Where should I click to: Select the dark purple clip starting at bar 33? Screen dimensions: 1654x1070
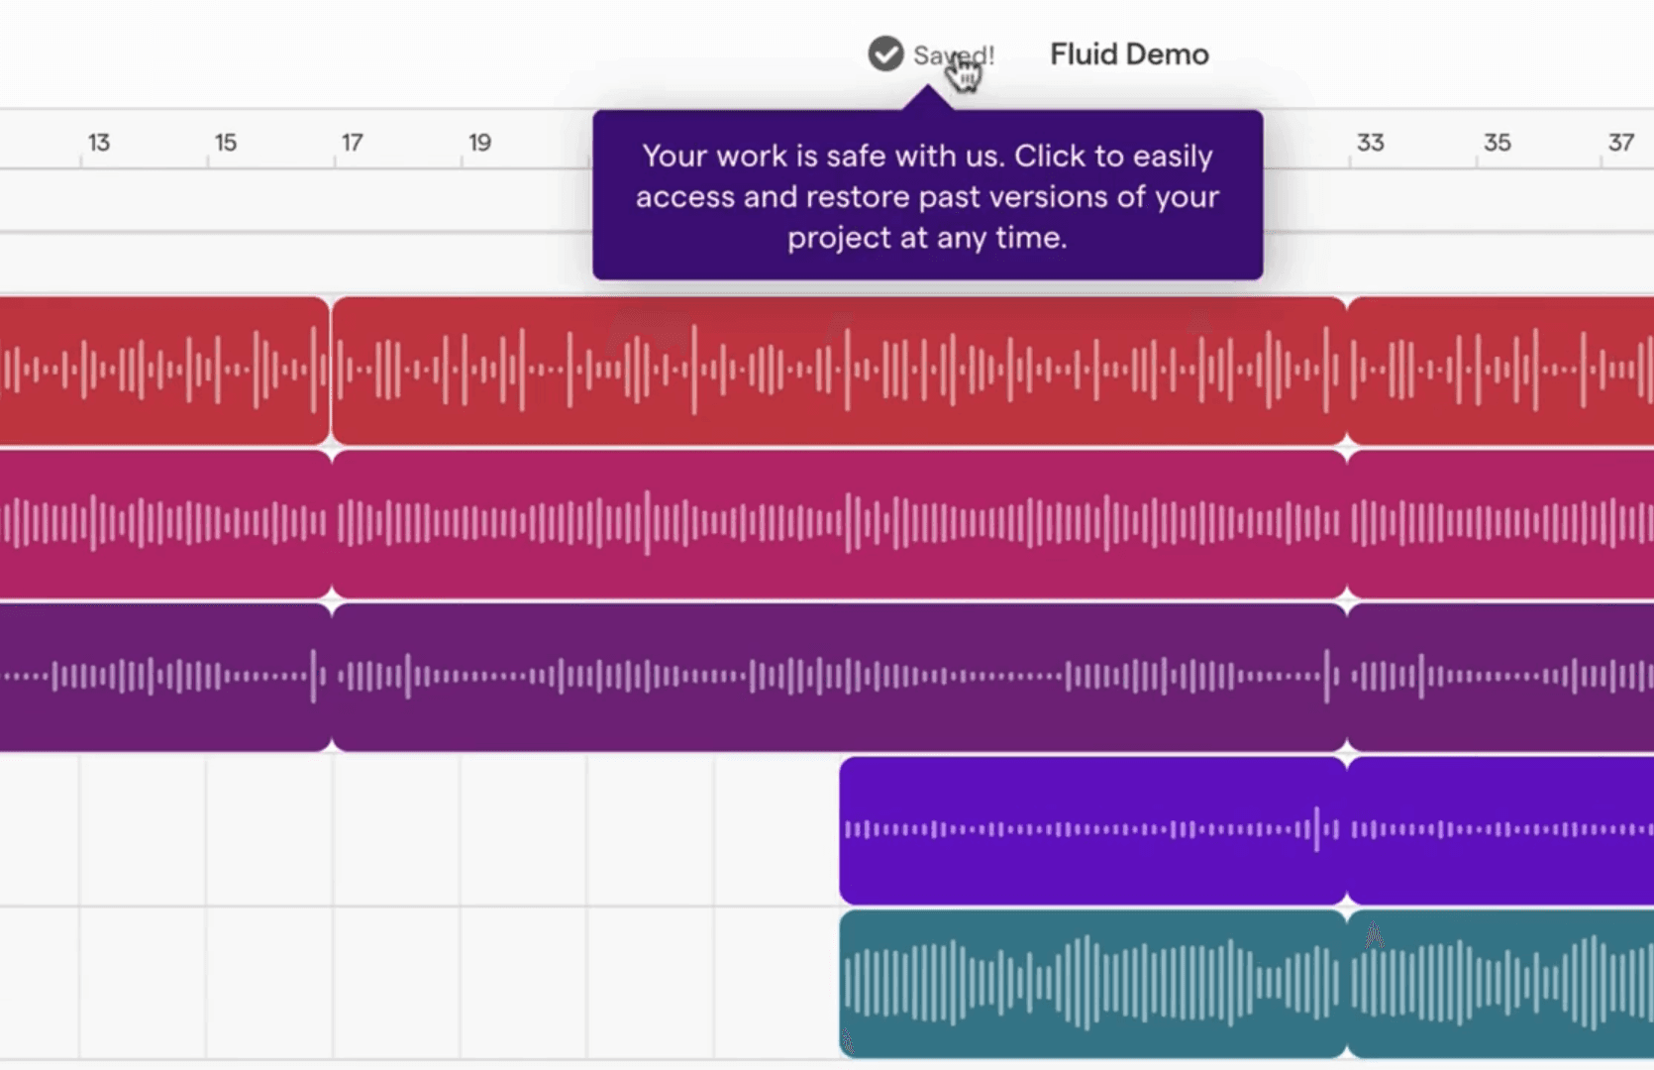(x=1501, y=677)
